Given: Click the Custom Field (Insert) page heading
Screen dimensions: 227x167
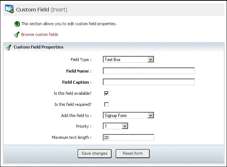Looking at the screenshot, I should click(x=41, y=10).
